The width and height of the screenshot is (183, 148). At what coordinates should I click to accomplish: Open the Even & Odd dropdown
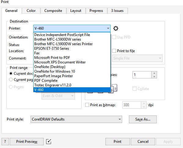[58, 96]
